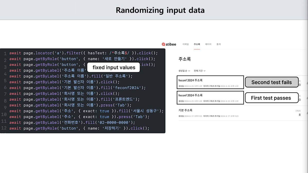The width and height of the screenshot is (308, 173).
Task: Click the 주소록 page heading
Action: (x=185, y=59)
